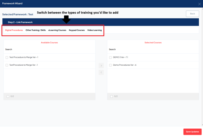Viewport: 203px width, 136px height.
Task: Check 'Test Procedure to Merge Ver - 1'
Action: (7, 57)
